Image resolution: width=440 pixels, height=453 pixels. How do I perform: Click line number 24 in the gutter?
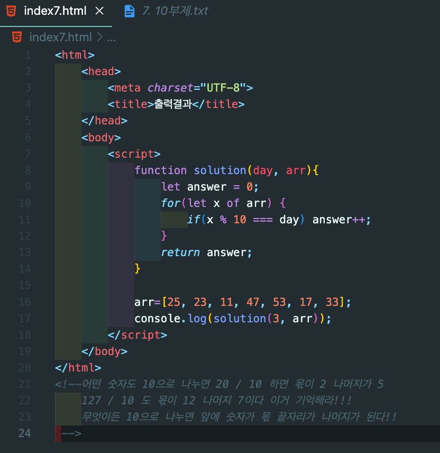[x=24, y=433]
